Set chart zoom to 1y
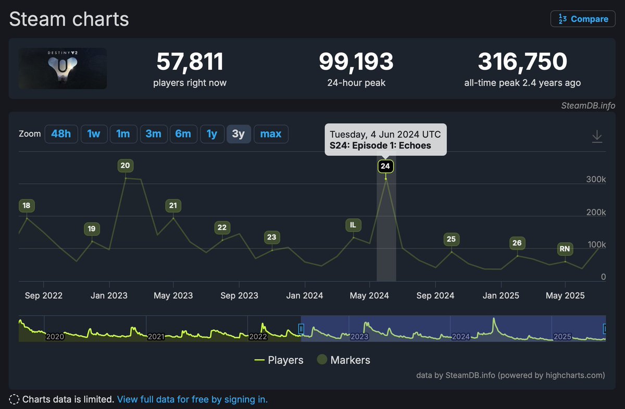Screen dimensions: 625x409 pyautogui.click(x=212, y=134)
